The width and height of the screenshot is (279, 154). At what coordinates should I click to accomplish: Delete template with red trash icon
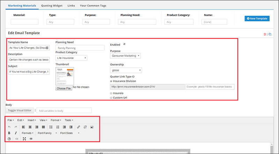265,34
